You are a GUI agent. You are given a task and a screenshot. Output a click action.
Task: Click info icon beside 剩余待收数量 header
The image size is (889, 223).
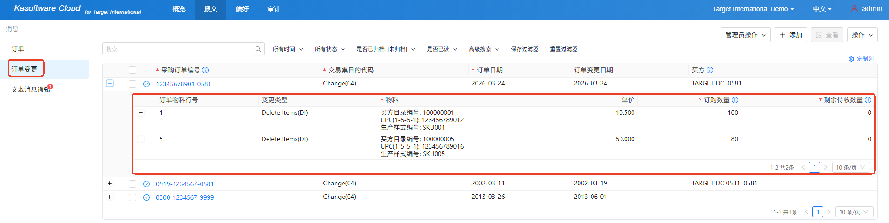pyautogui.click(x=868, y=100)
